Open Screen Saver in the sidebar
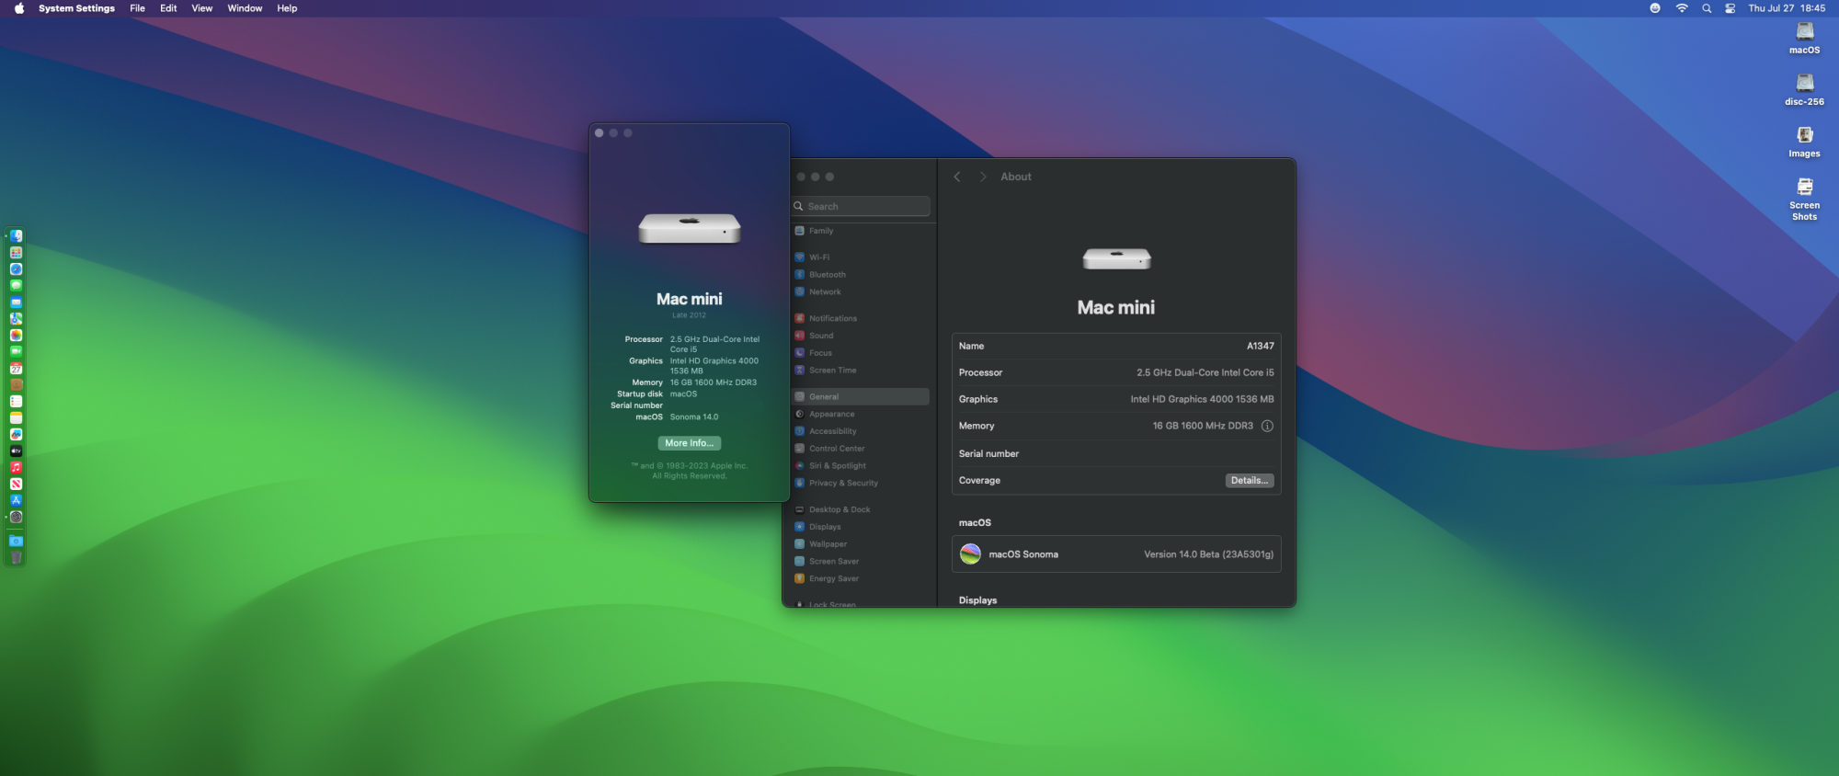1839x776 pixels. pyautogui.click(x=862, y=562)
